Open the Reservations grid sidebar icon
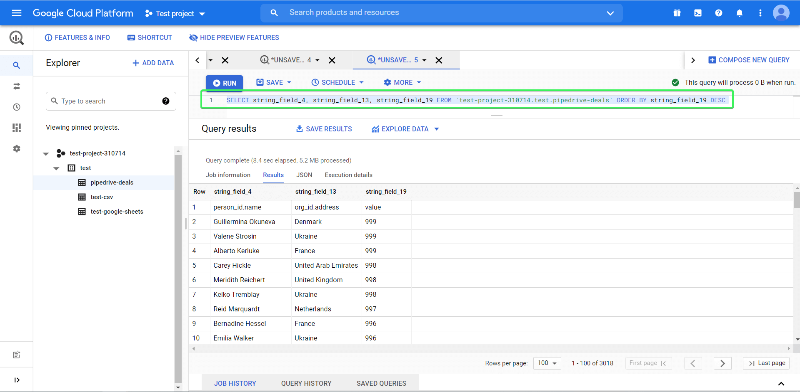Image resolution: width=800 pixels, height=392 pixels. point(17,128)
